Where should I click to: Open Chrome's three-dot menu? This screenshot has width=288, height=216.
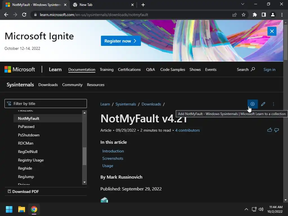click(x=282, y=15)
